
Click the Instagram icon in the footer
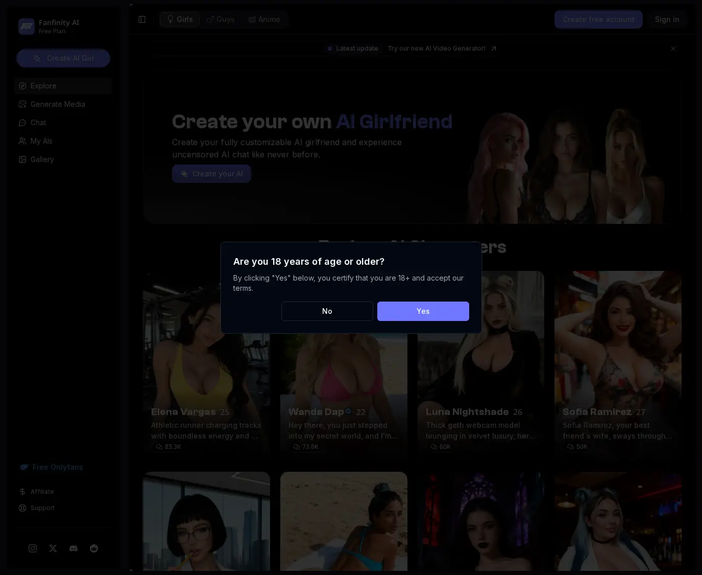click(x=33, y=548)
